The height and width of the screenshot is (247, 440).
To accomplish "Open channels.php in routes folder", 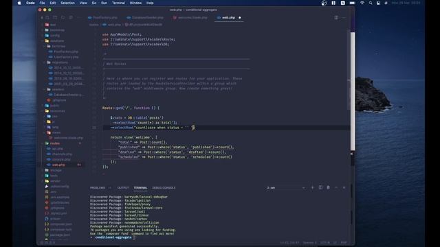I will pos(62,154).
